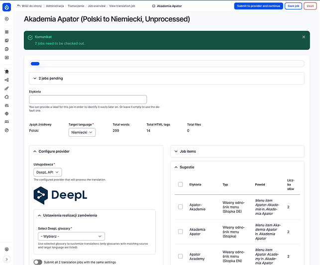Check the Apator-Akademie suggestion row
The height and width of the screenshot is (265, 320).
tap(181, 207)
